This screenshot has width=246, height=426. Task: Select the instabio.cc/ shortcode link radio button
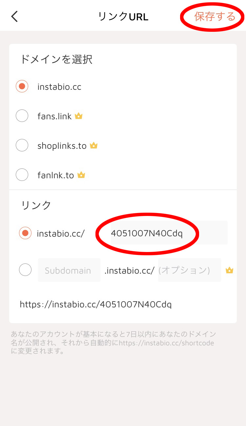[x=25, y=233]
